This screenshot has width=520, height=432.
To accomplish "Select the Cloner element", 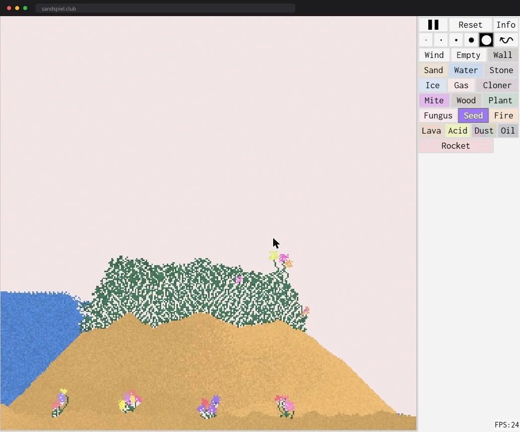I will coord(497,85).
